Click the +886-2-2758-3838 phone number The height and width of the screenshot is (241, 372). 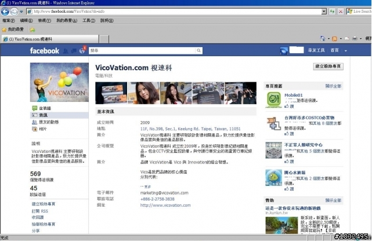coord(157,199)
